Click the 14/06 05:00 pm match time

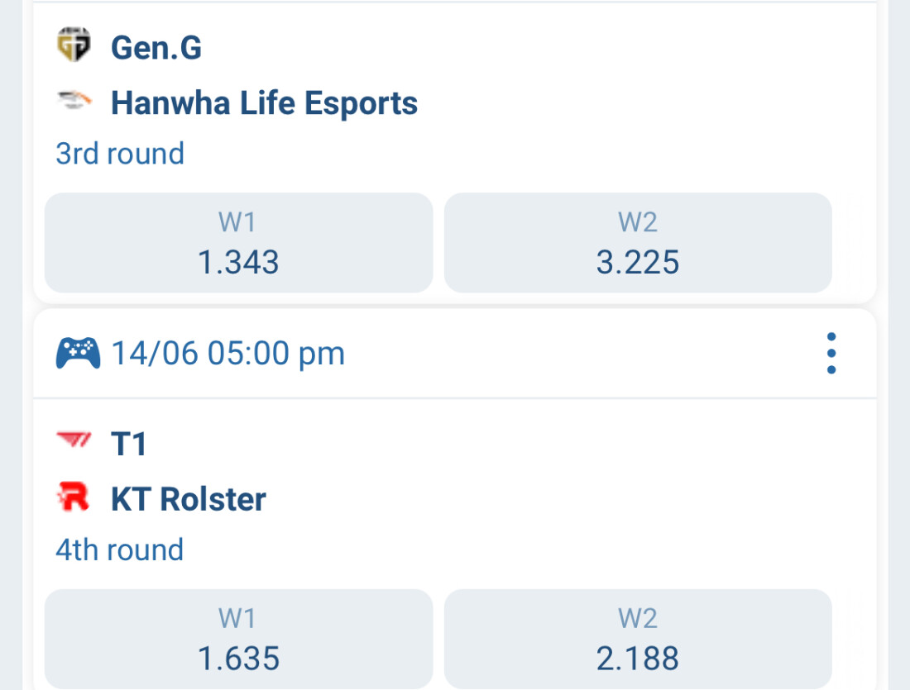point(227,354)
